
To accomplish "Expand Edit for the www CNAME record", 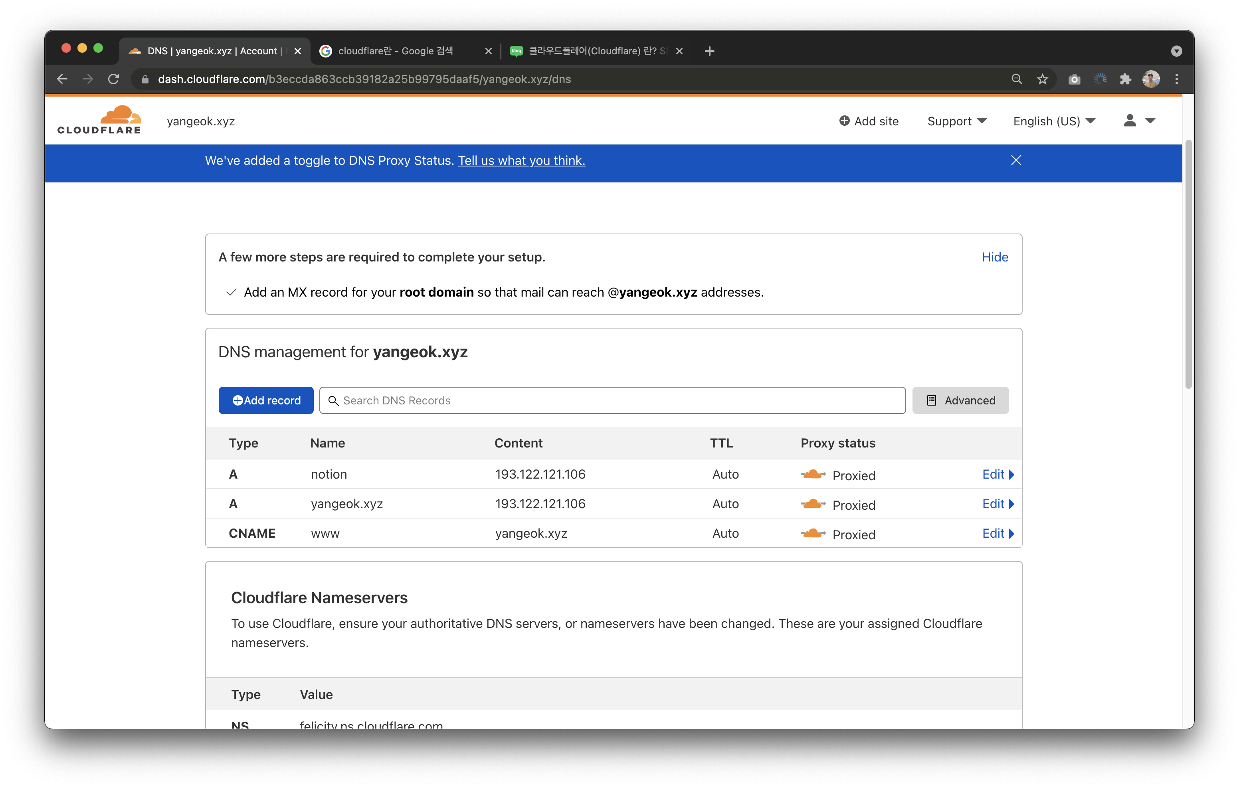I will pos(998,533).
